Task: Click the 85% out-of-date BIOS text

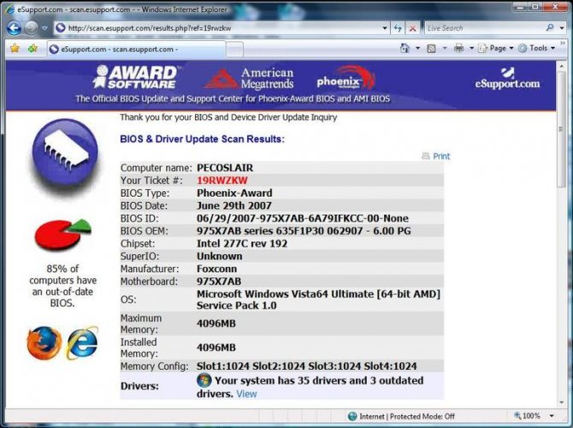Action: (x=62, y=286)
